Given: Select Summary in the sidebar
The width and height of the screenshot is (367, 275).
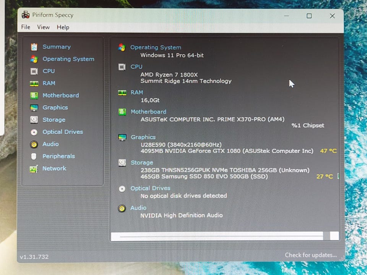Looking at the screenshot, I should point(57,47).
